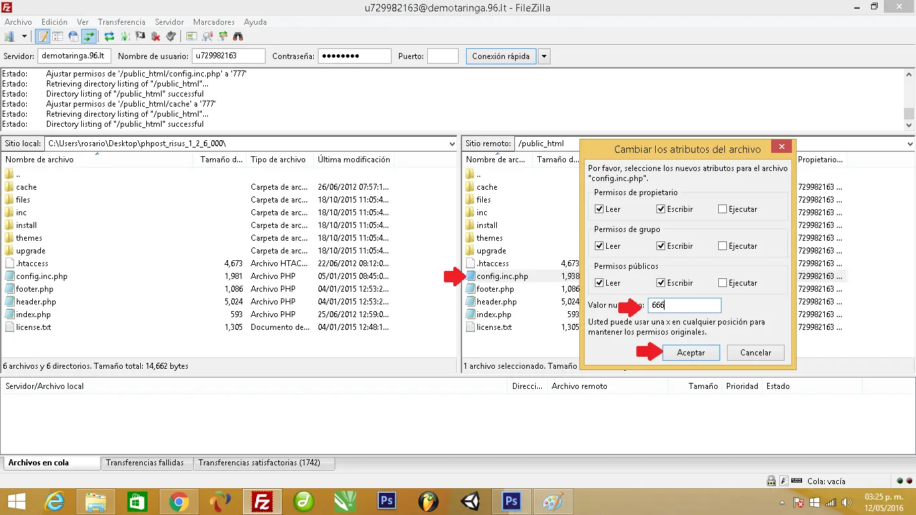Image resolution: width=916 pixels, height=515 pixels.
Task: Toggle synchronized browsing toolbar icon
Action: click(x=223, y=36)
